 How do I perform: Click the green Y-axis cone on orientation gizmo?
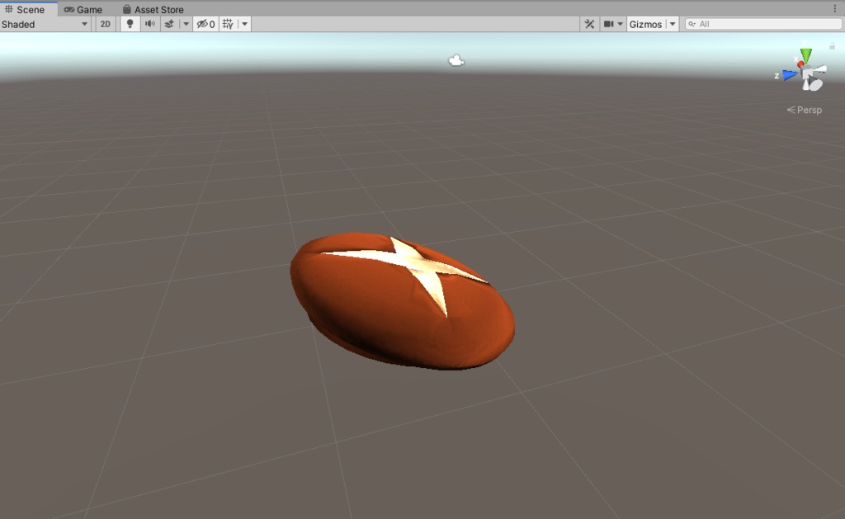(805, 55)
